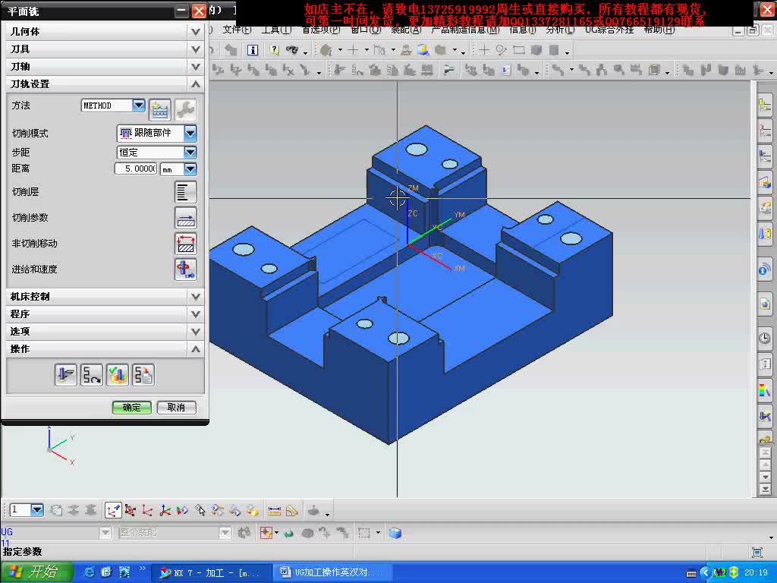The image size is (777, 583).
Task: Click the distance 5.0000 input field
Action: pos(136,169)
